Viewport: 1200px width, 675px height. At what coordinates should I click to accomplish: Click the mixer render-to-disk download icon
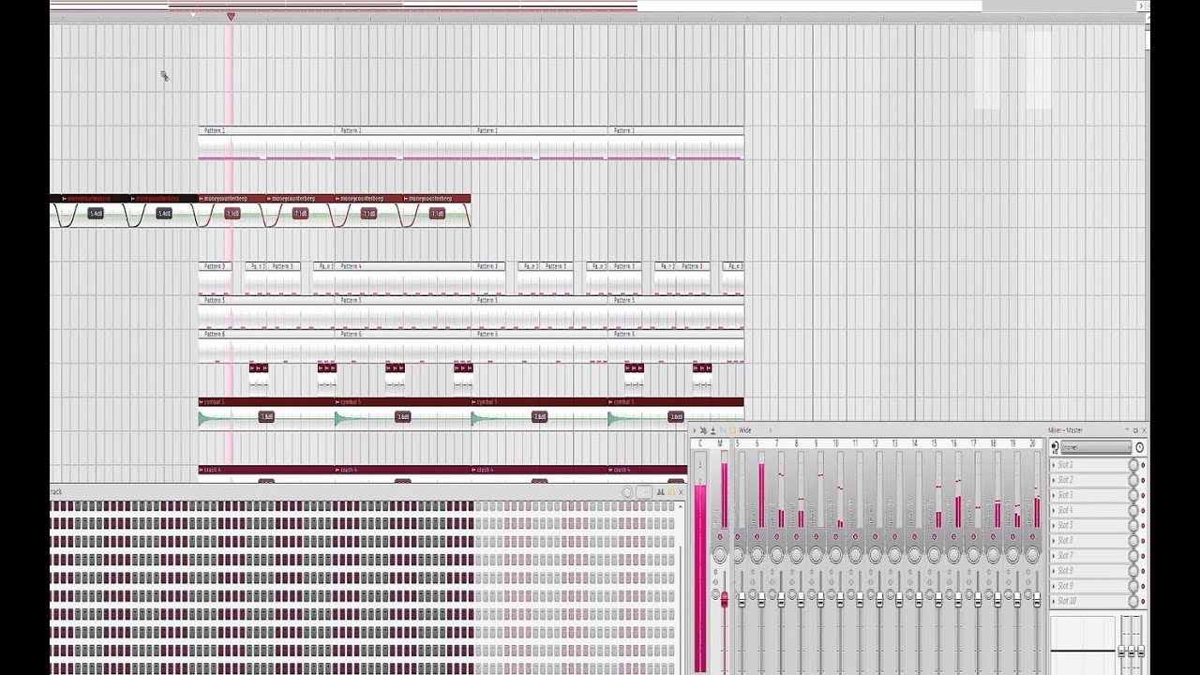tap(713, 430)
